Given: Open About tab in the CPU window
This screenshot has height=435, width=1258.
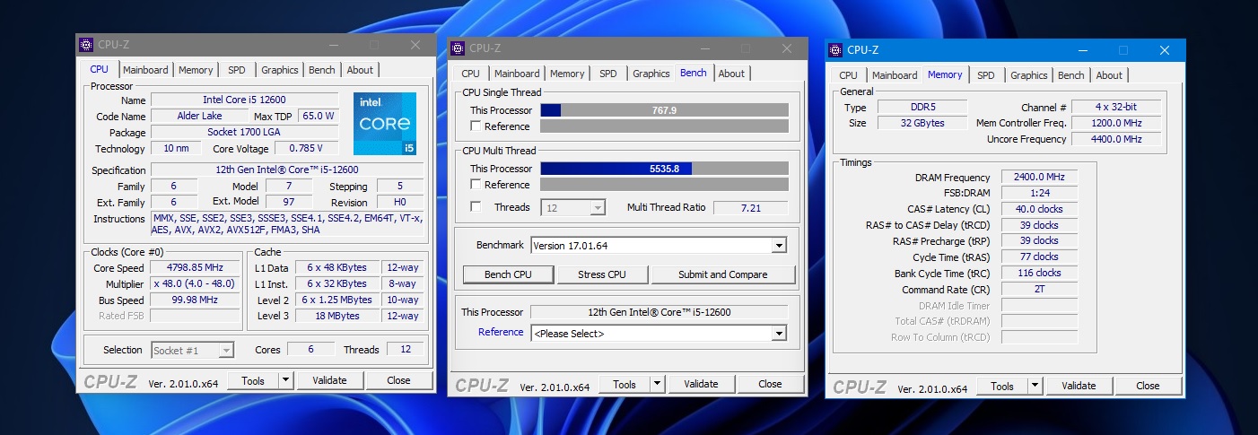Looking at the screenshot, I should [360, 70].
